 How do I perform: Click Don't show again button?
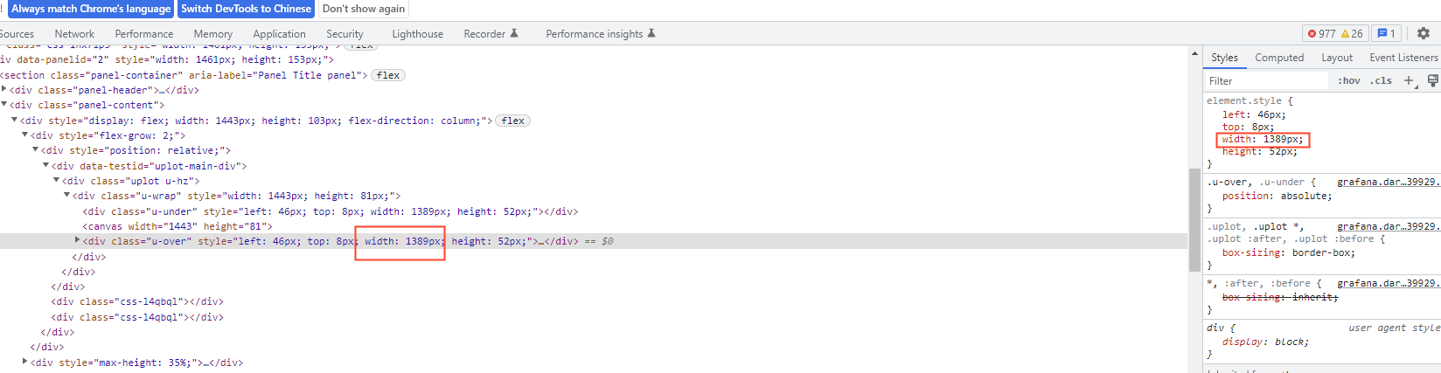pos(364,9)
